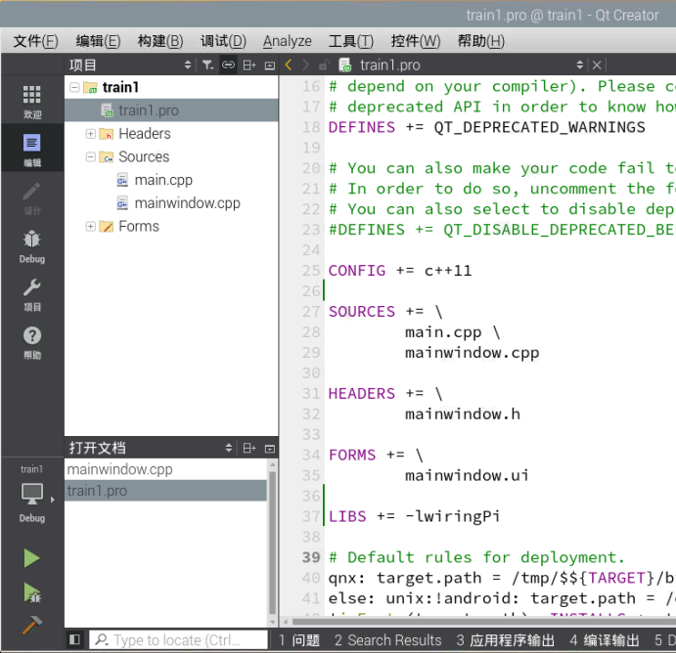Close the Open Documents panel
The image size is (676, 653).
(270, 449)
